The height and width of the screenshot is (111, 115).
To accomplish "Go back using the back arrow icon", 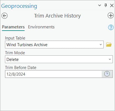I will click(4, 16).
